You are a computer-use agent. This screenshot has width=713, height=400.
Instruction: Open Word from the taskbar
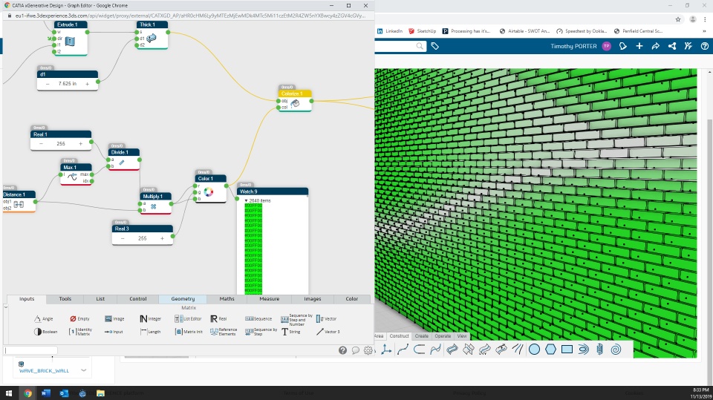pyautogui.click(x=46, y=393)
